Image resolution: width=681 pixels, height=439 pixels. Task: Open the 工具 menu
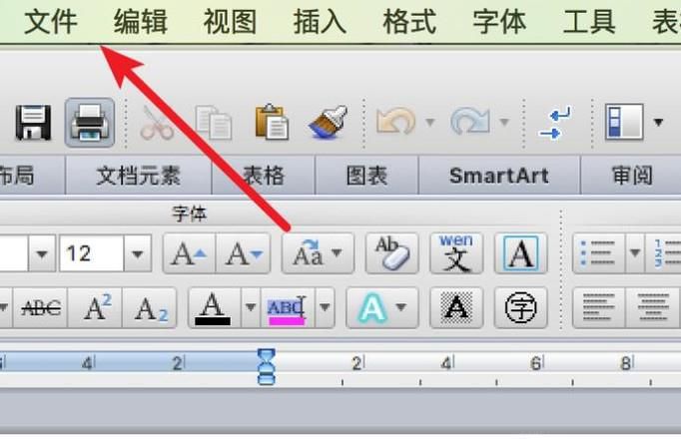(589, 22)
